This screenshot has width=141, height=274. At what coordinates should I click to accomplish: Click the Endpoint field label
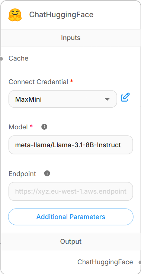[22, 174]
